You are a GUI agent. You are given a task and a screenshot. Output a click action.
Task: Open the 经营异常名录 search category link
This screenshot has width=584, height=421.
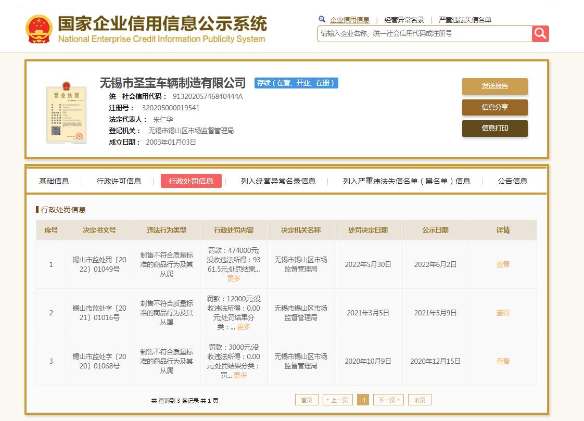tap(404, 19)
